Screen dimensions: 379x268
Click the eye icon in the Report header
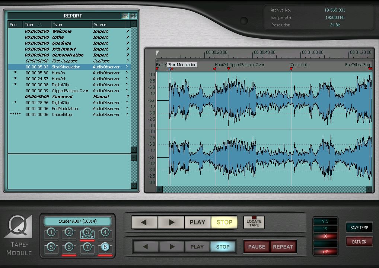point(125,16)
